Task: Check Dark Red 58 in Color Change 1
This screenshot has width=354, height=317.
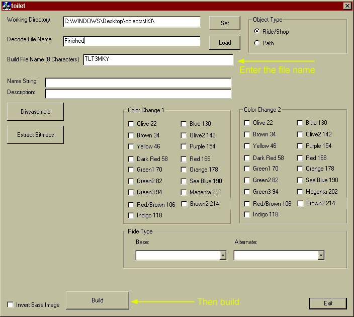Action: click(x=131, y=159)
